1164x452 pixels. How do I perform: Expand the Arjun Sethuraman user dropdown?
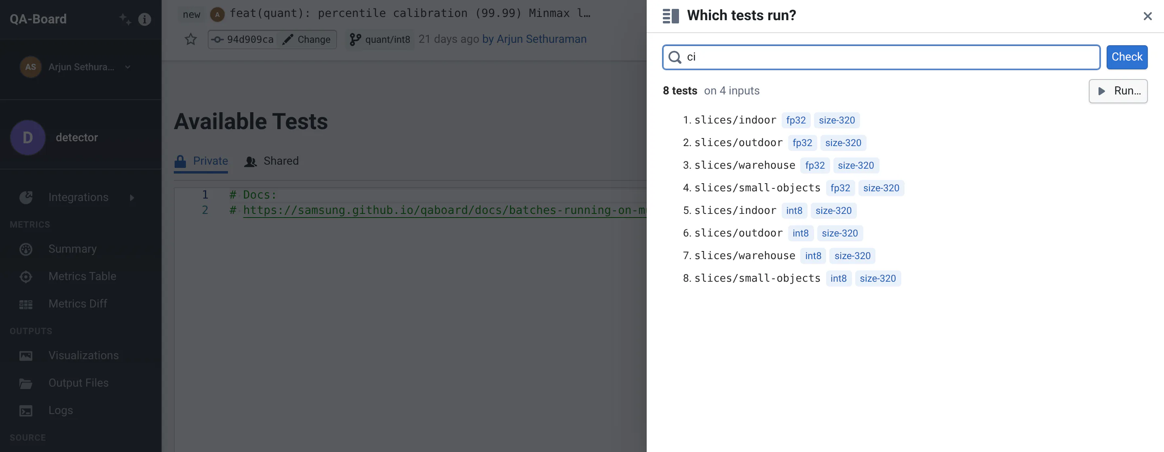128,67
